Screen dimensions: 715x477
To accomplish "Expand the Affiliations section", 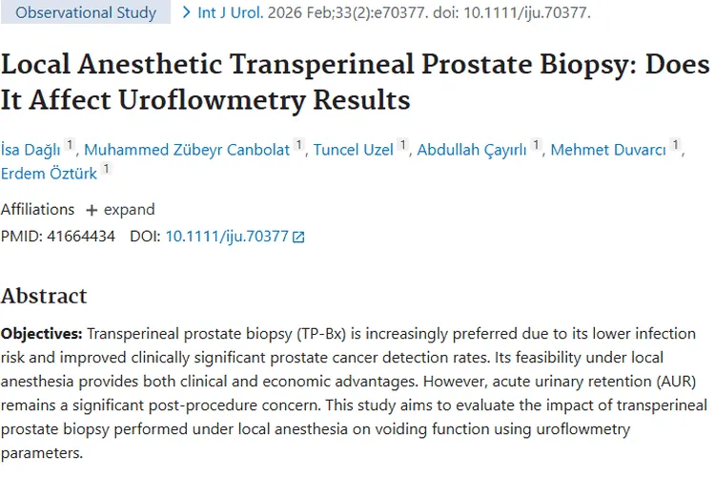I will pyautogui.click(x=119, y=210).
